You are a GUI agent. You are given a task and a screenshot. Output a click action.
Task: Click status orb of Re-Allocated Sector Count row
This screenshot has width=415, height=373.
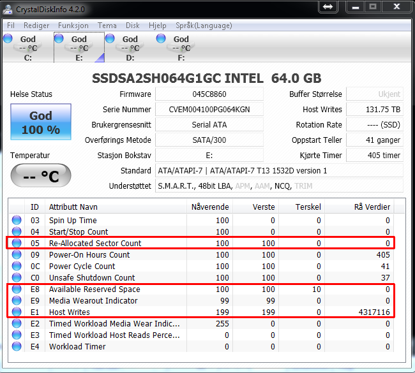tap(17, 243)
